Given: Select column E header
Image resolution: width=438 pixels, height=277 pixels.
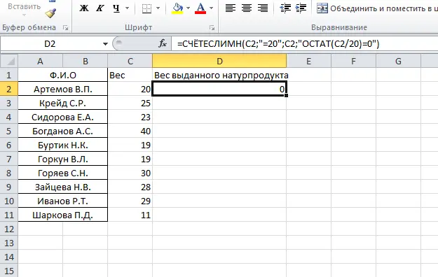Looking at the screenshot, I should 308,61.
